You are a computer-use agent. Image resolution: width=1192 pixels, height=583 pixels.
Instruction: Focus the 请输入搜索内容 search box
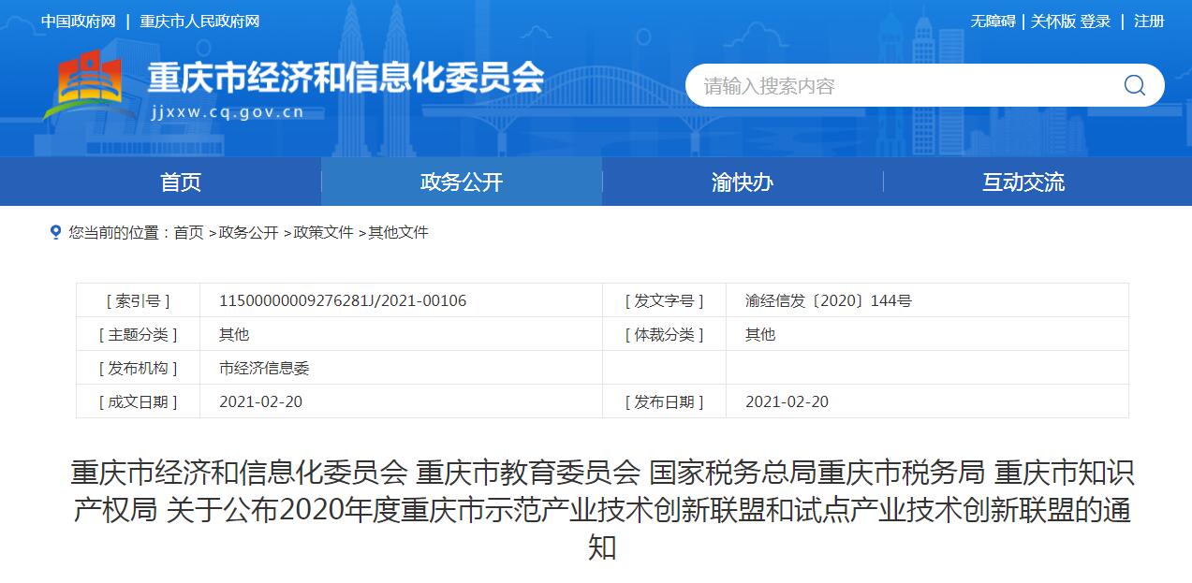pos(899,86)
